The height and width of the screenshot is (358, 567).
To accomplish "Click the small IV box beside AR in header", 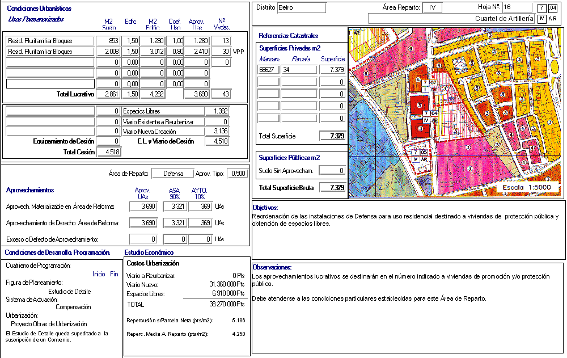I will pyautogui.click(x=541, y=19).
